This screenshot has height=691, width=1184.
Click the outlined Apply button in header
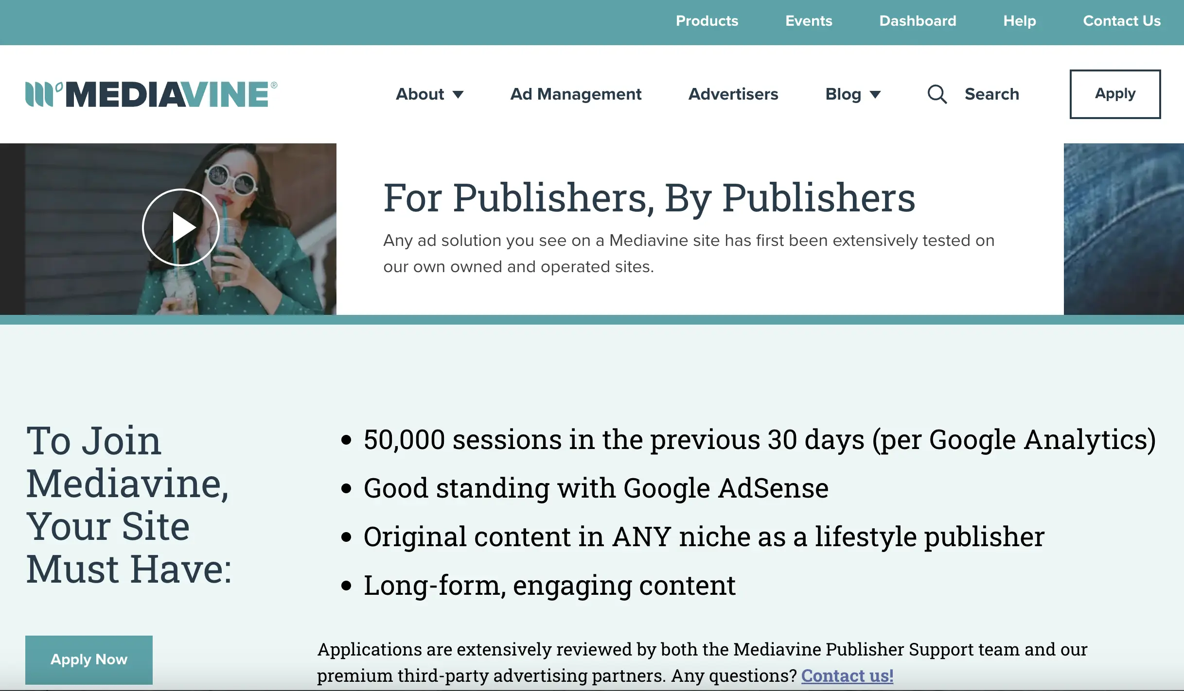1115,94
